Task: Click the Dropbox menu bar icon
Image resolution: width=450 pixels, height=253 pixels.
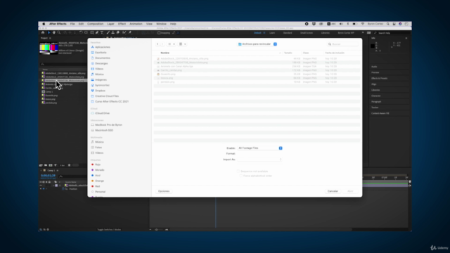Action: tap(314, 24)
